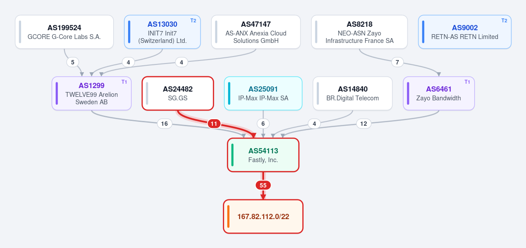This screenshot has height=248, width=526.
Task: Click the T2 tier tag on AS9002
Action: pos(504,21)
